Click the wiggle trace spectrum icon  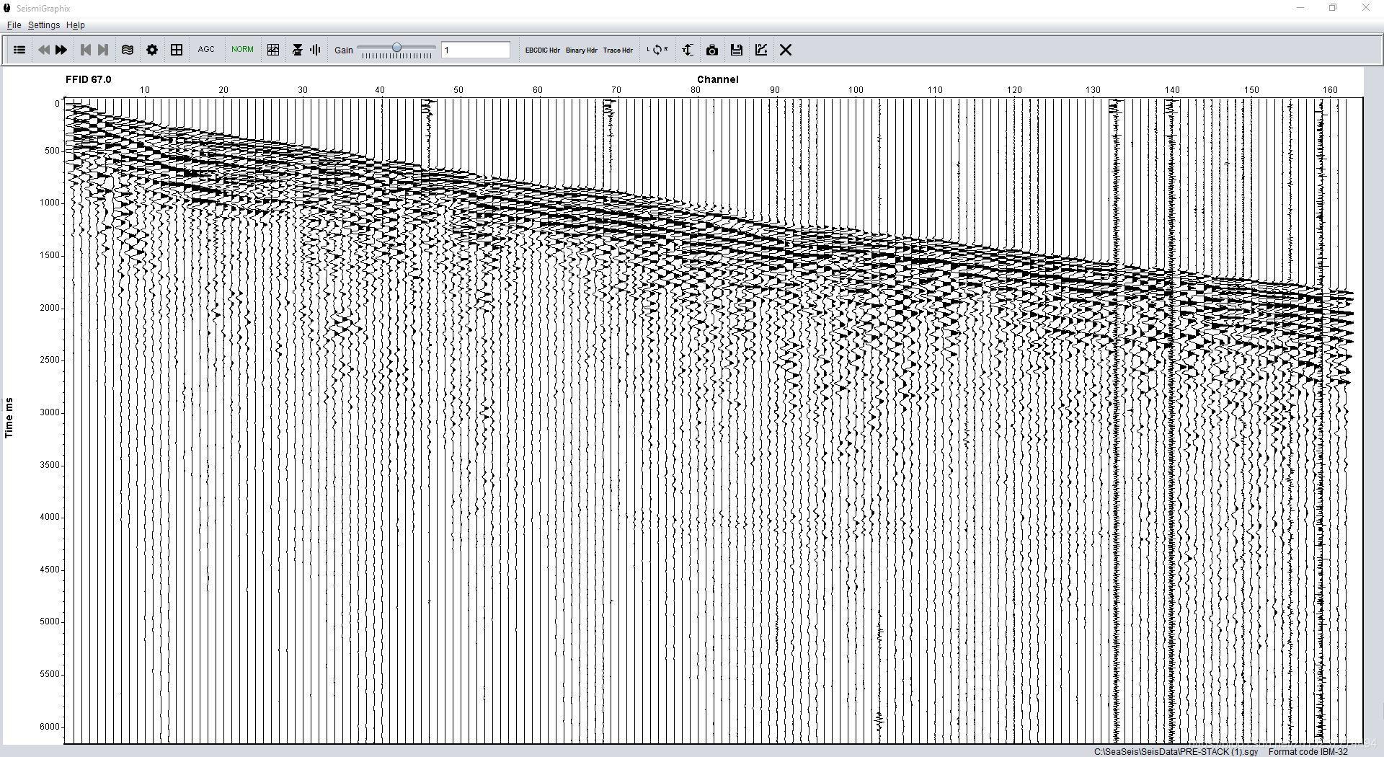315,50
